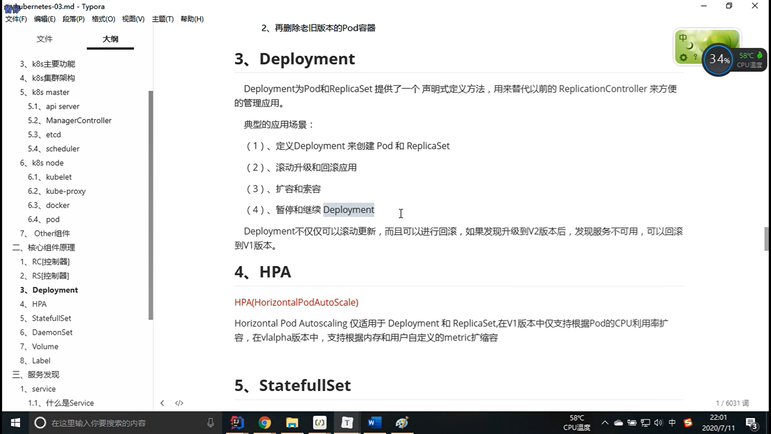771x434 pixels.
Task: Click the Word taskbar icon
Action: click(374, 423)
